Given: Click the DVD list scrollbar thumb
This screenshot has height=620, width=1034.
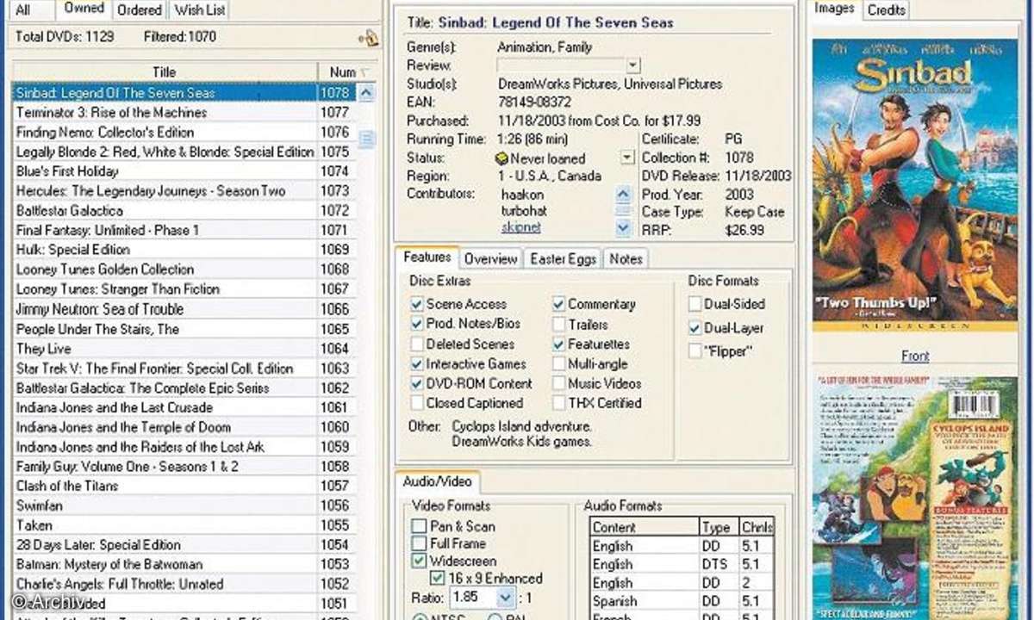Looking at the screenshot, I should click(366, 139).
